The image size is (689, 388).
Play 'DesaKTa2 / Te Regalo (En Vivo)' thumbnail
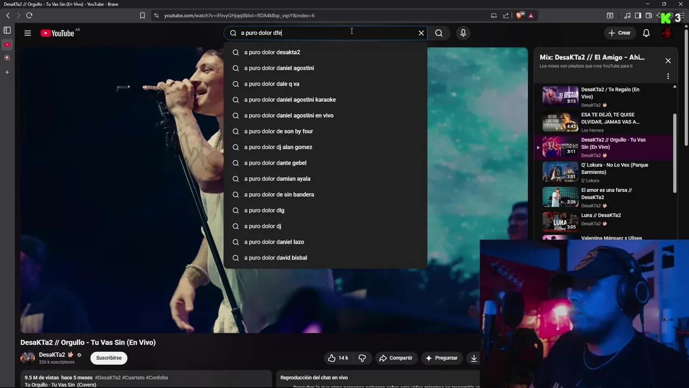point(560,96)
